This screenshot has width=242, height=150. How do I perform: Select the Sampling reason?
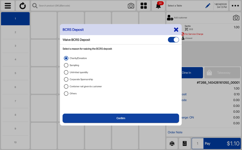pyautogui.click(x=66, y=65)
